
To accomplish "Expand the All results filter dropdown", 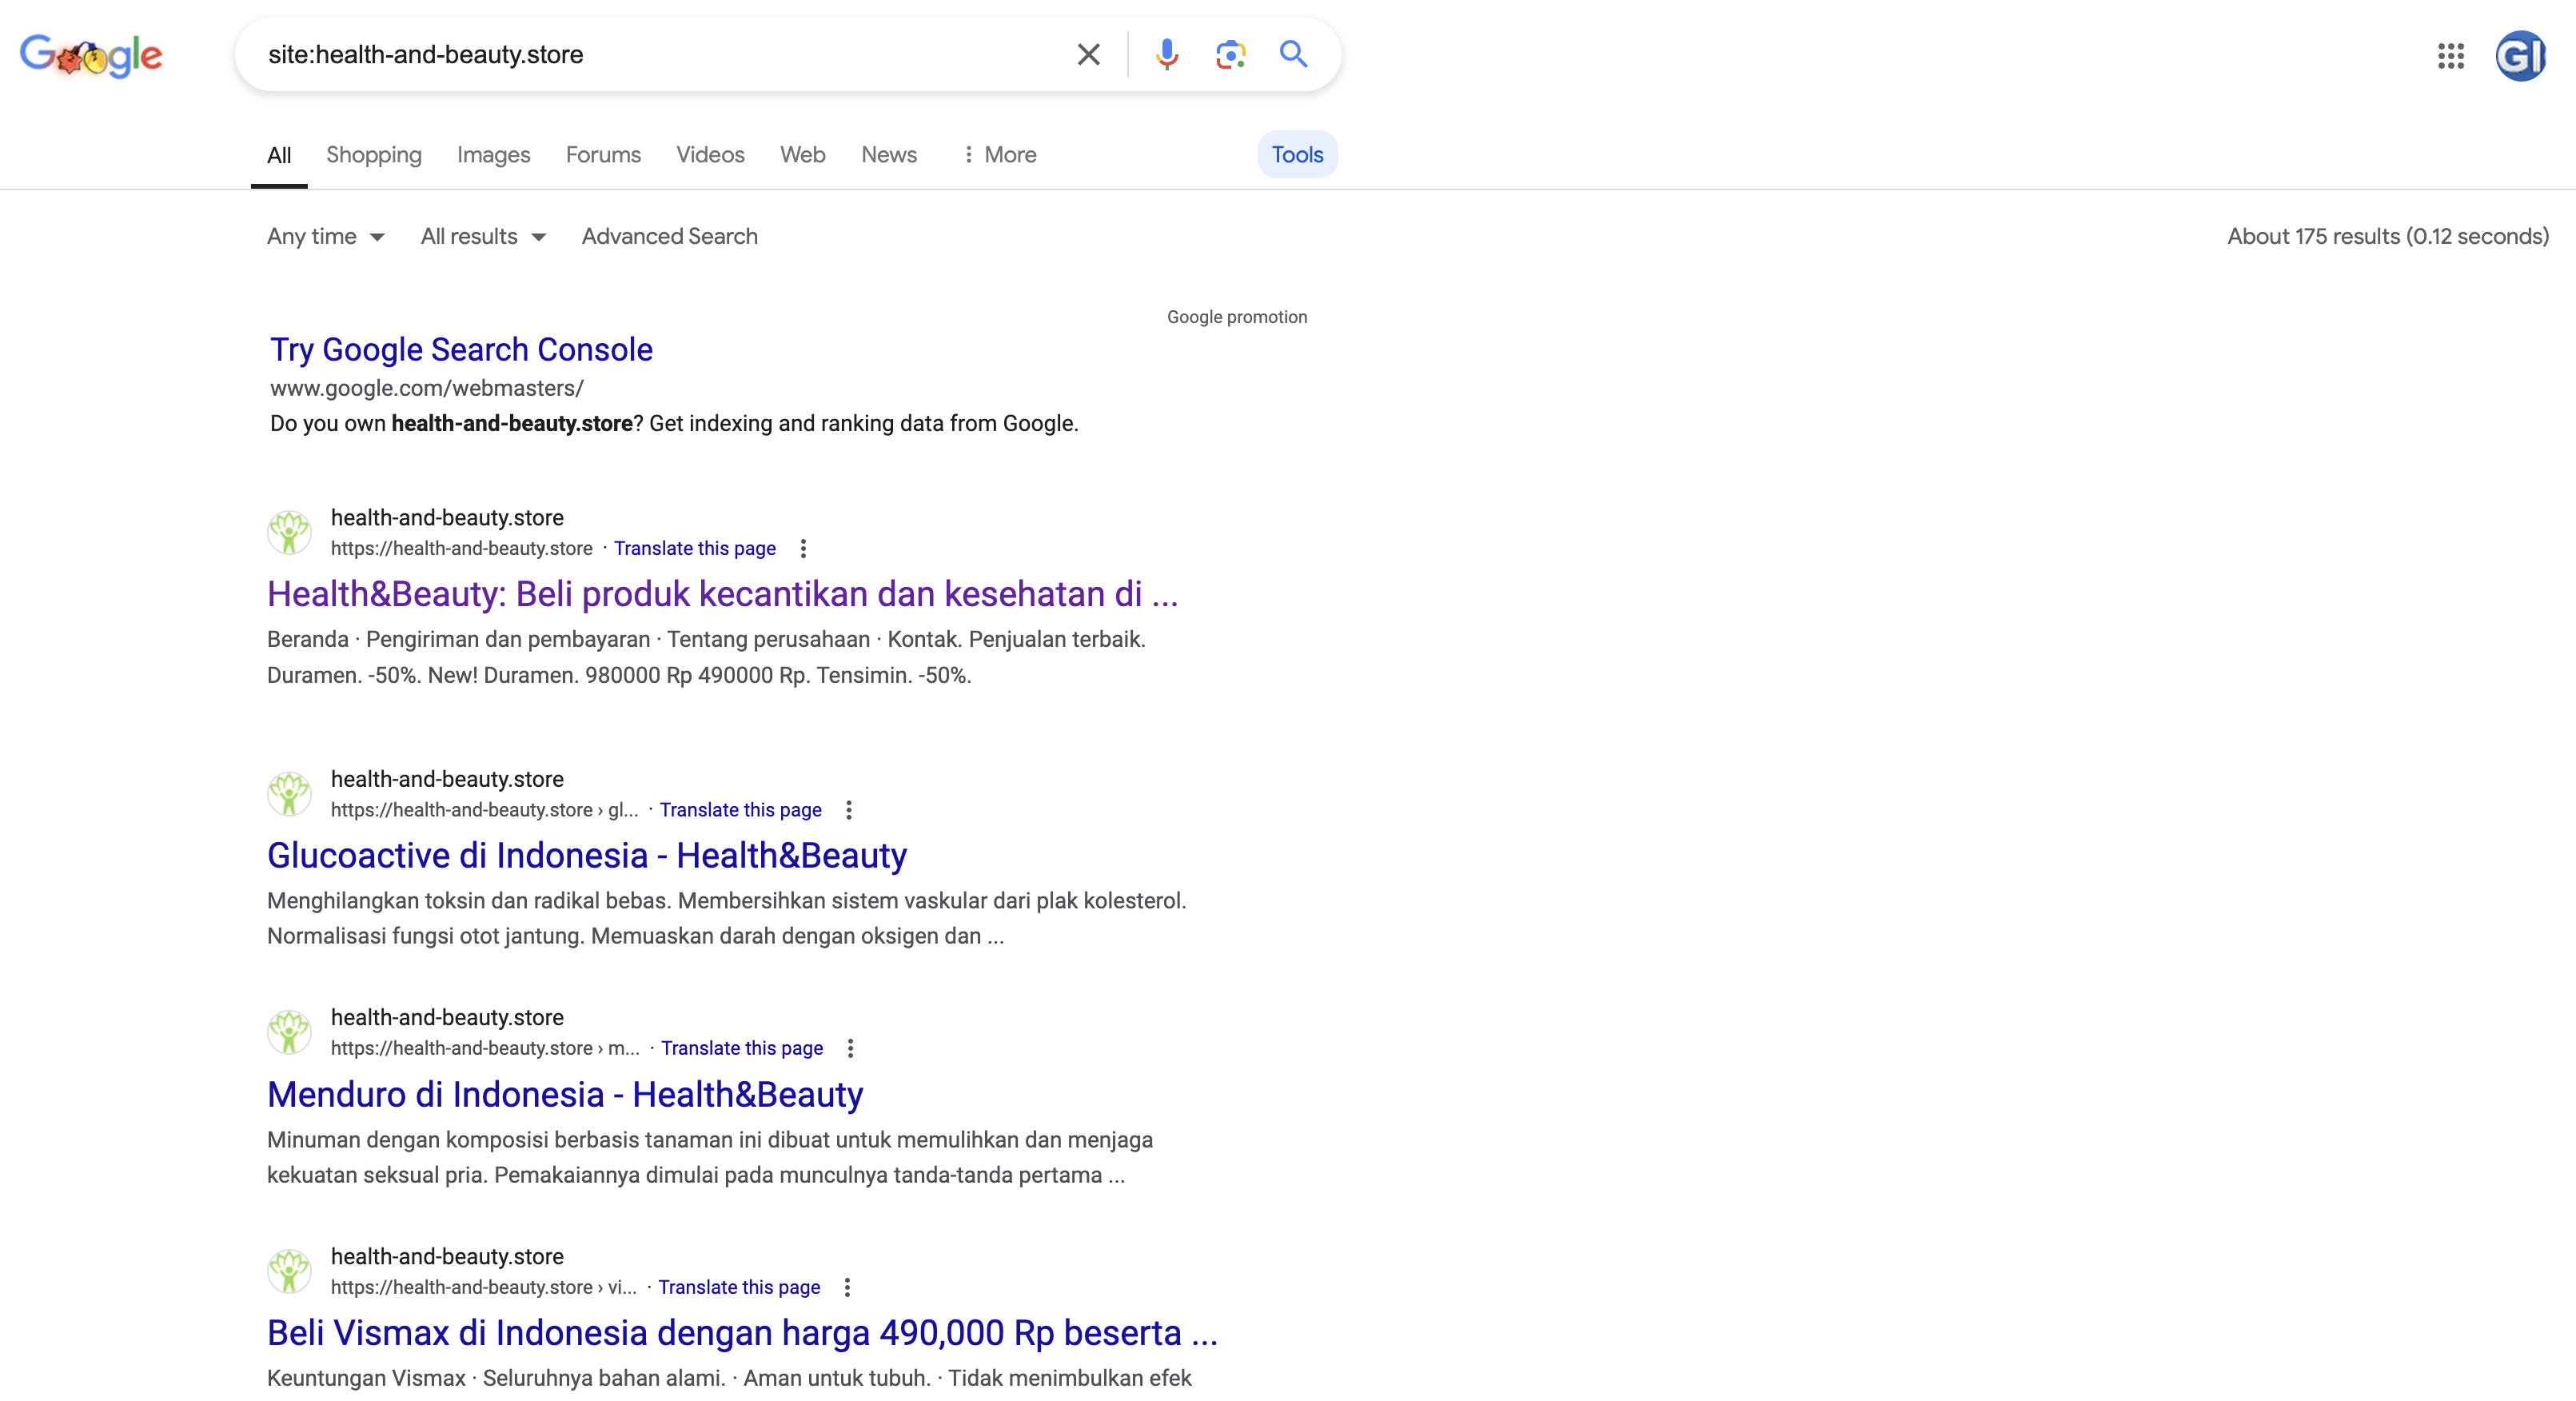I will tap(483, 237).
